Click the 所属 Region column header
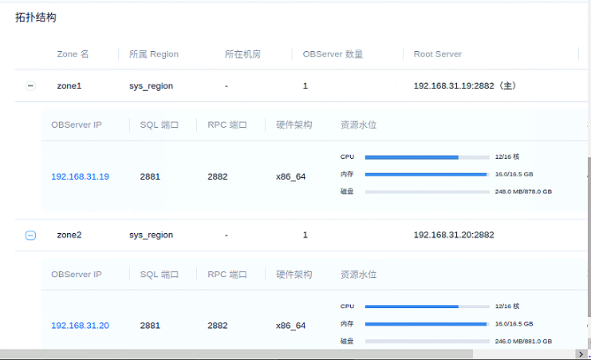Viewport: 591px width, 360px height. [154, 54]
